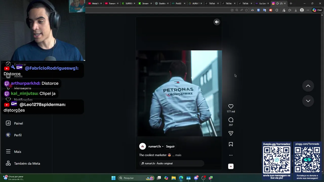
Task: Open the Windows Start menu
Action: [x=113, y=178]
